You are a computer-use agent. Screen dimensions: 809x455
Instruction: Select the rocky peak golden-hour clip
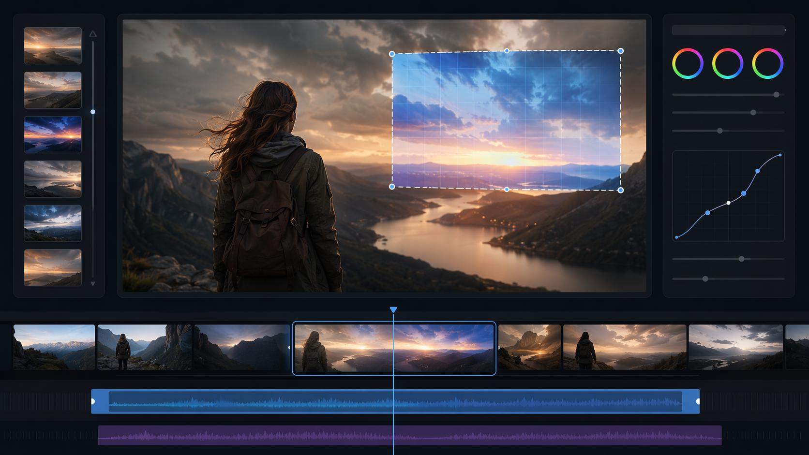(x=530, y=347)
